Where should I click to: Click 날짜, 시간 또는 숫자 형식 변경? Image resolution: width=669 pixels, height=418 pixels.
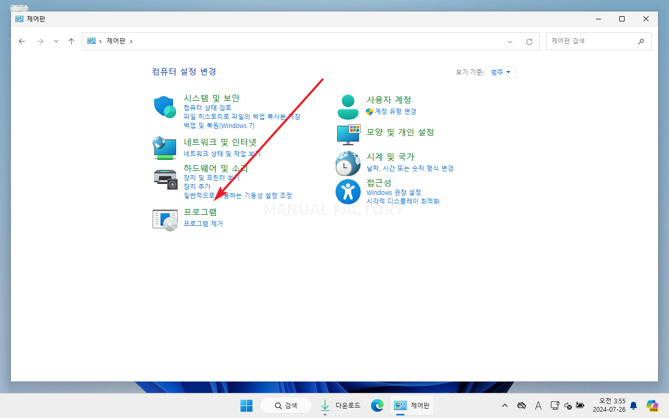[410, 168]
